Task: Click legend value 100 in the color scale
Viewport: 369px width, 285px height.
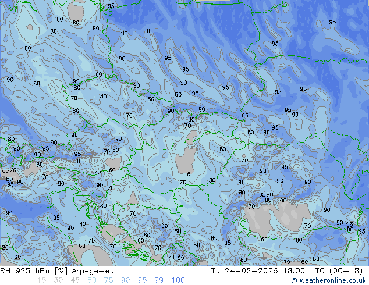Action: (x=178, y=280)
